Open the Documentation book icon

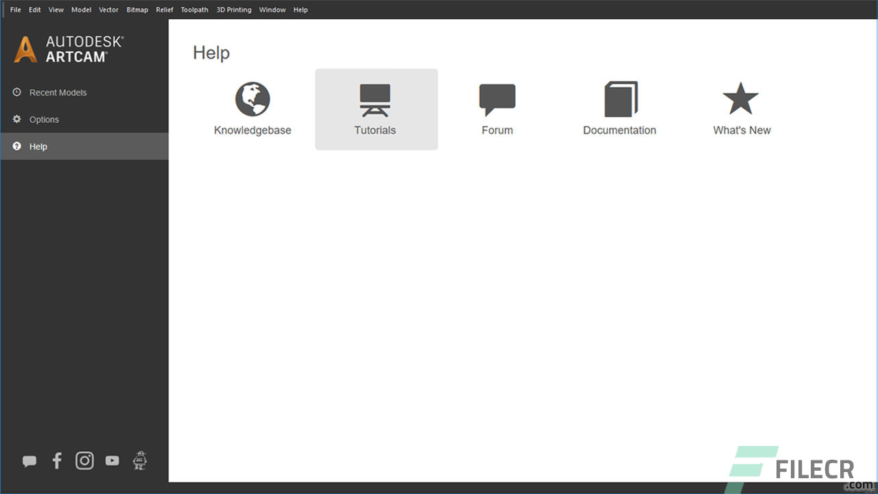pyautogui.click(x=621, y=99)
